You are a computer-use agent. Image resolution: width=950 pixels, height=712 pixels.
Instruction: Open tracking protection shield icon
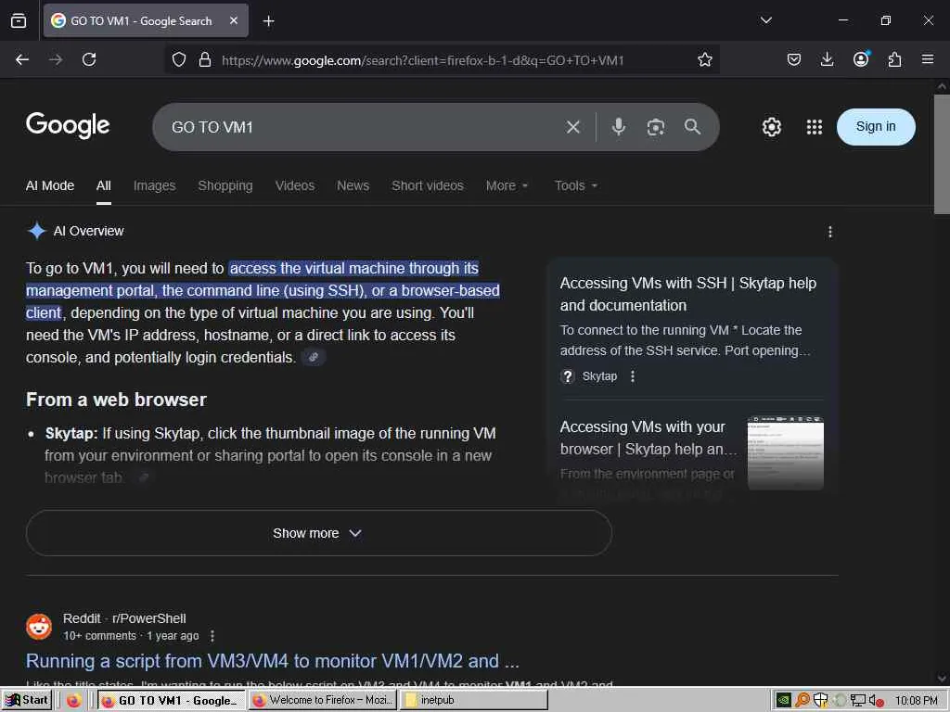pyautogui.click(x=179, y=59)
